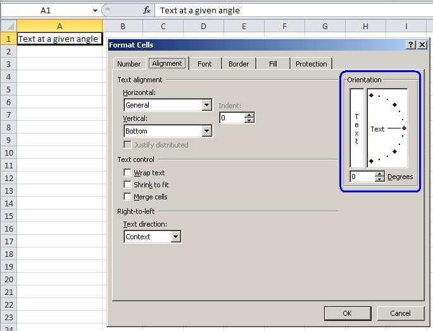The width and height of the screenshot is (433, 331).
Task: Go to the Protection tab
Action: tap(311, 64)
